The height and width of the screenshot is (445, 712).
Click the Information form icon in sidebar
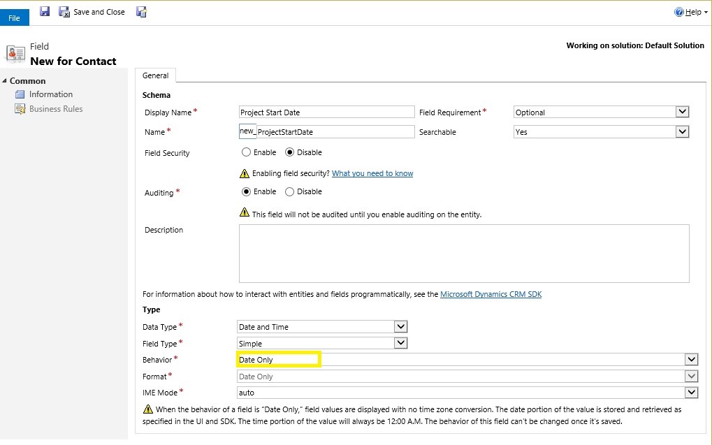[x=20, y=94]
